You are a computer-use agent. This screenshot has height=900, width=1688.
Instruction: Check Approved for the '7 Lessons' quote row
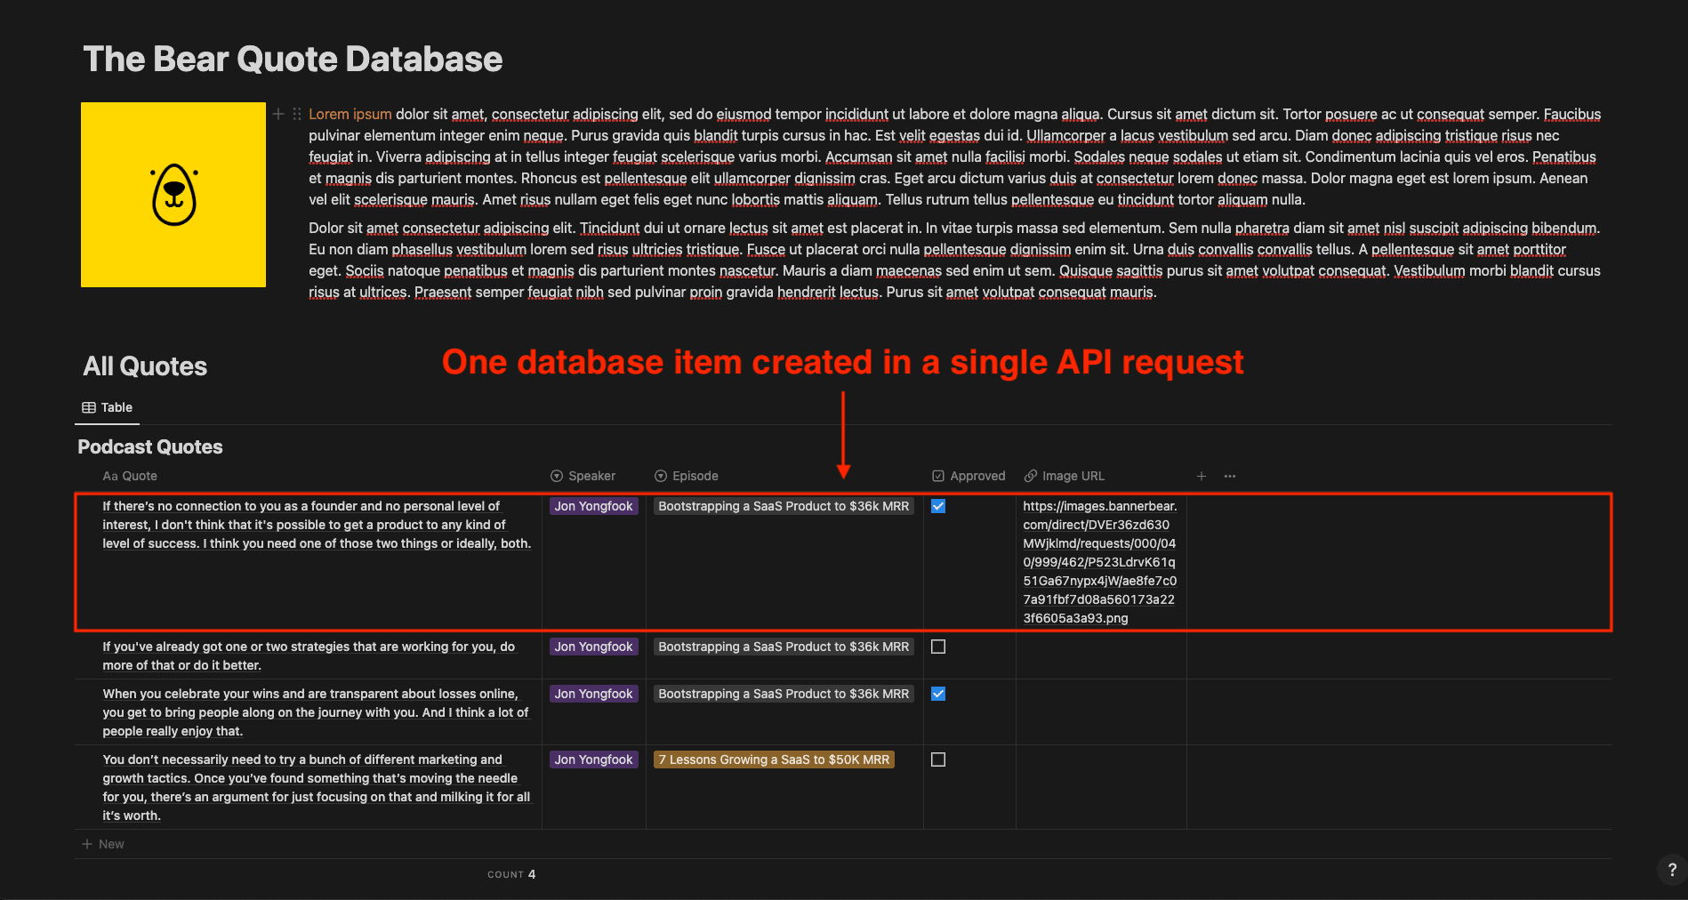pyautogui.click(x=938, y=759)
